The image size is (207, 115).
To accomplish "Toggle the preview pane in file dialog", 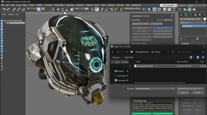I will (198, 57).
